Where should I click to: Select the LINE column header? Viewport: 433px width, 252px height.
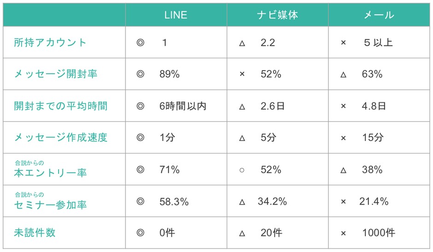(x=176, y=15)
